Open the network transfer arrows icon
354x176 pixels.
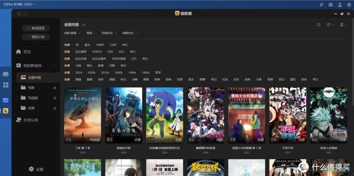click(322, 5)
